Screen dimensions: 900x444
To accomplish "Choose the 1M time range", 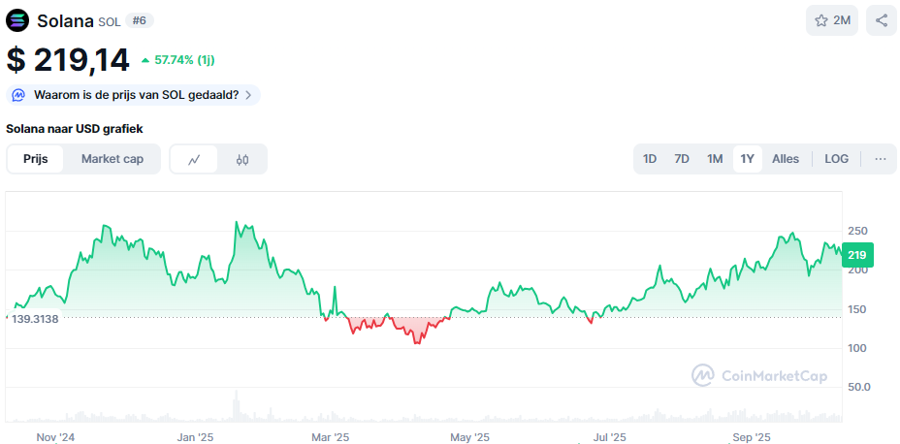I will click(x=715, y=159).
